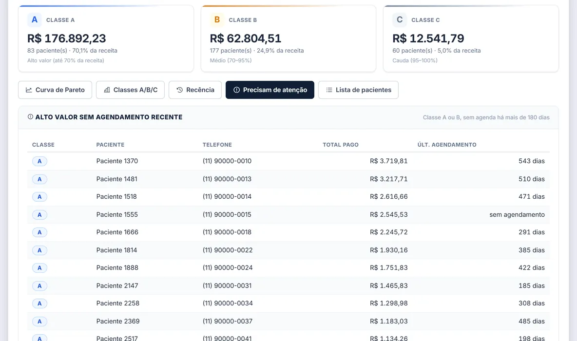Click the '485 dias' last appointment cell
This screenshot has width=577, height=341.
(x=532, y=322)
